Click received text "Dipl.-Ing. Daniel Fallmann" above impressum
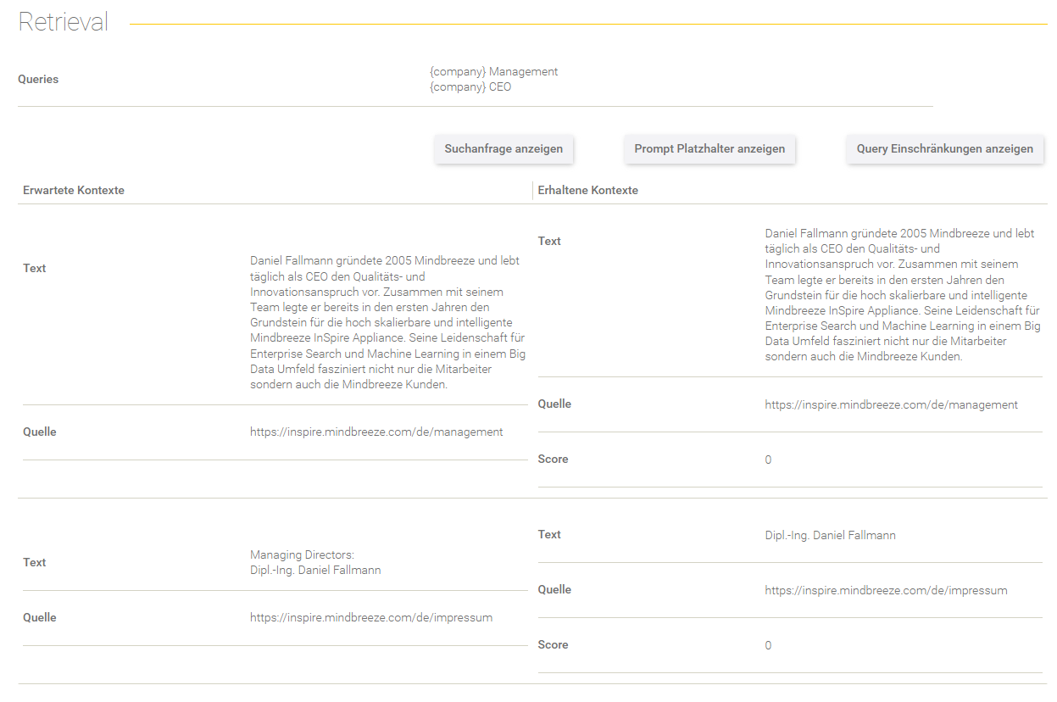1057x702 pixels. 830,536
